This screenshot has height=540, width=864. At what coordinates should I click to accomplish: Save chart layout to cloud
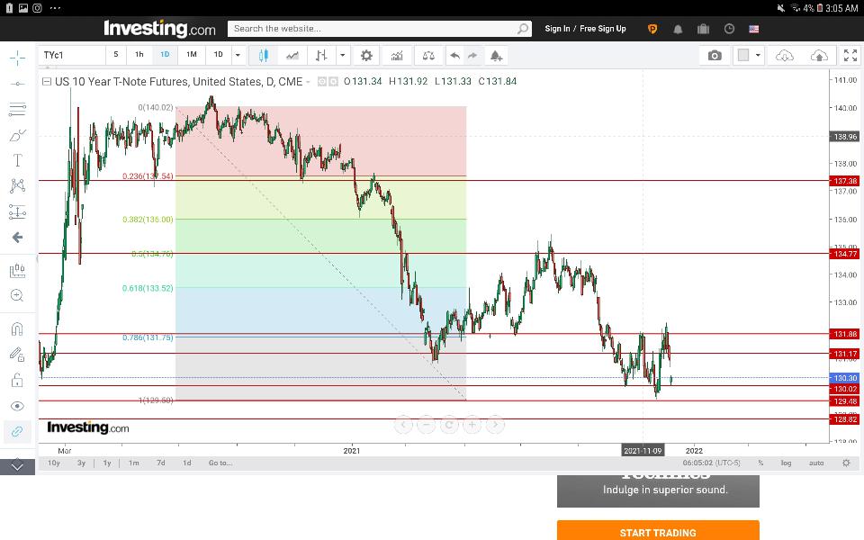[819, 55]
